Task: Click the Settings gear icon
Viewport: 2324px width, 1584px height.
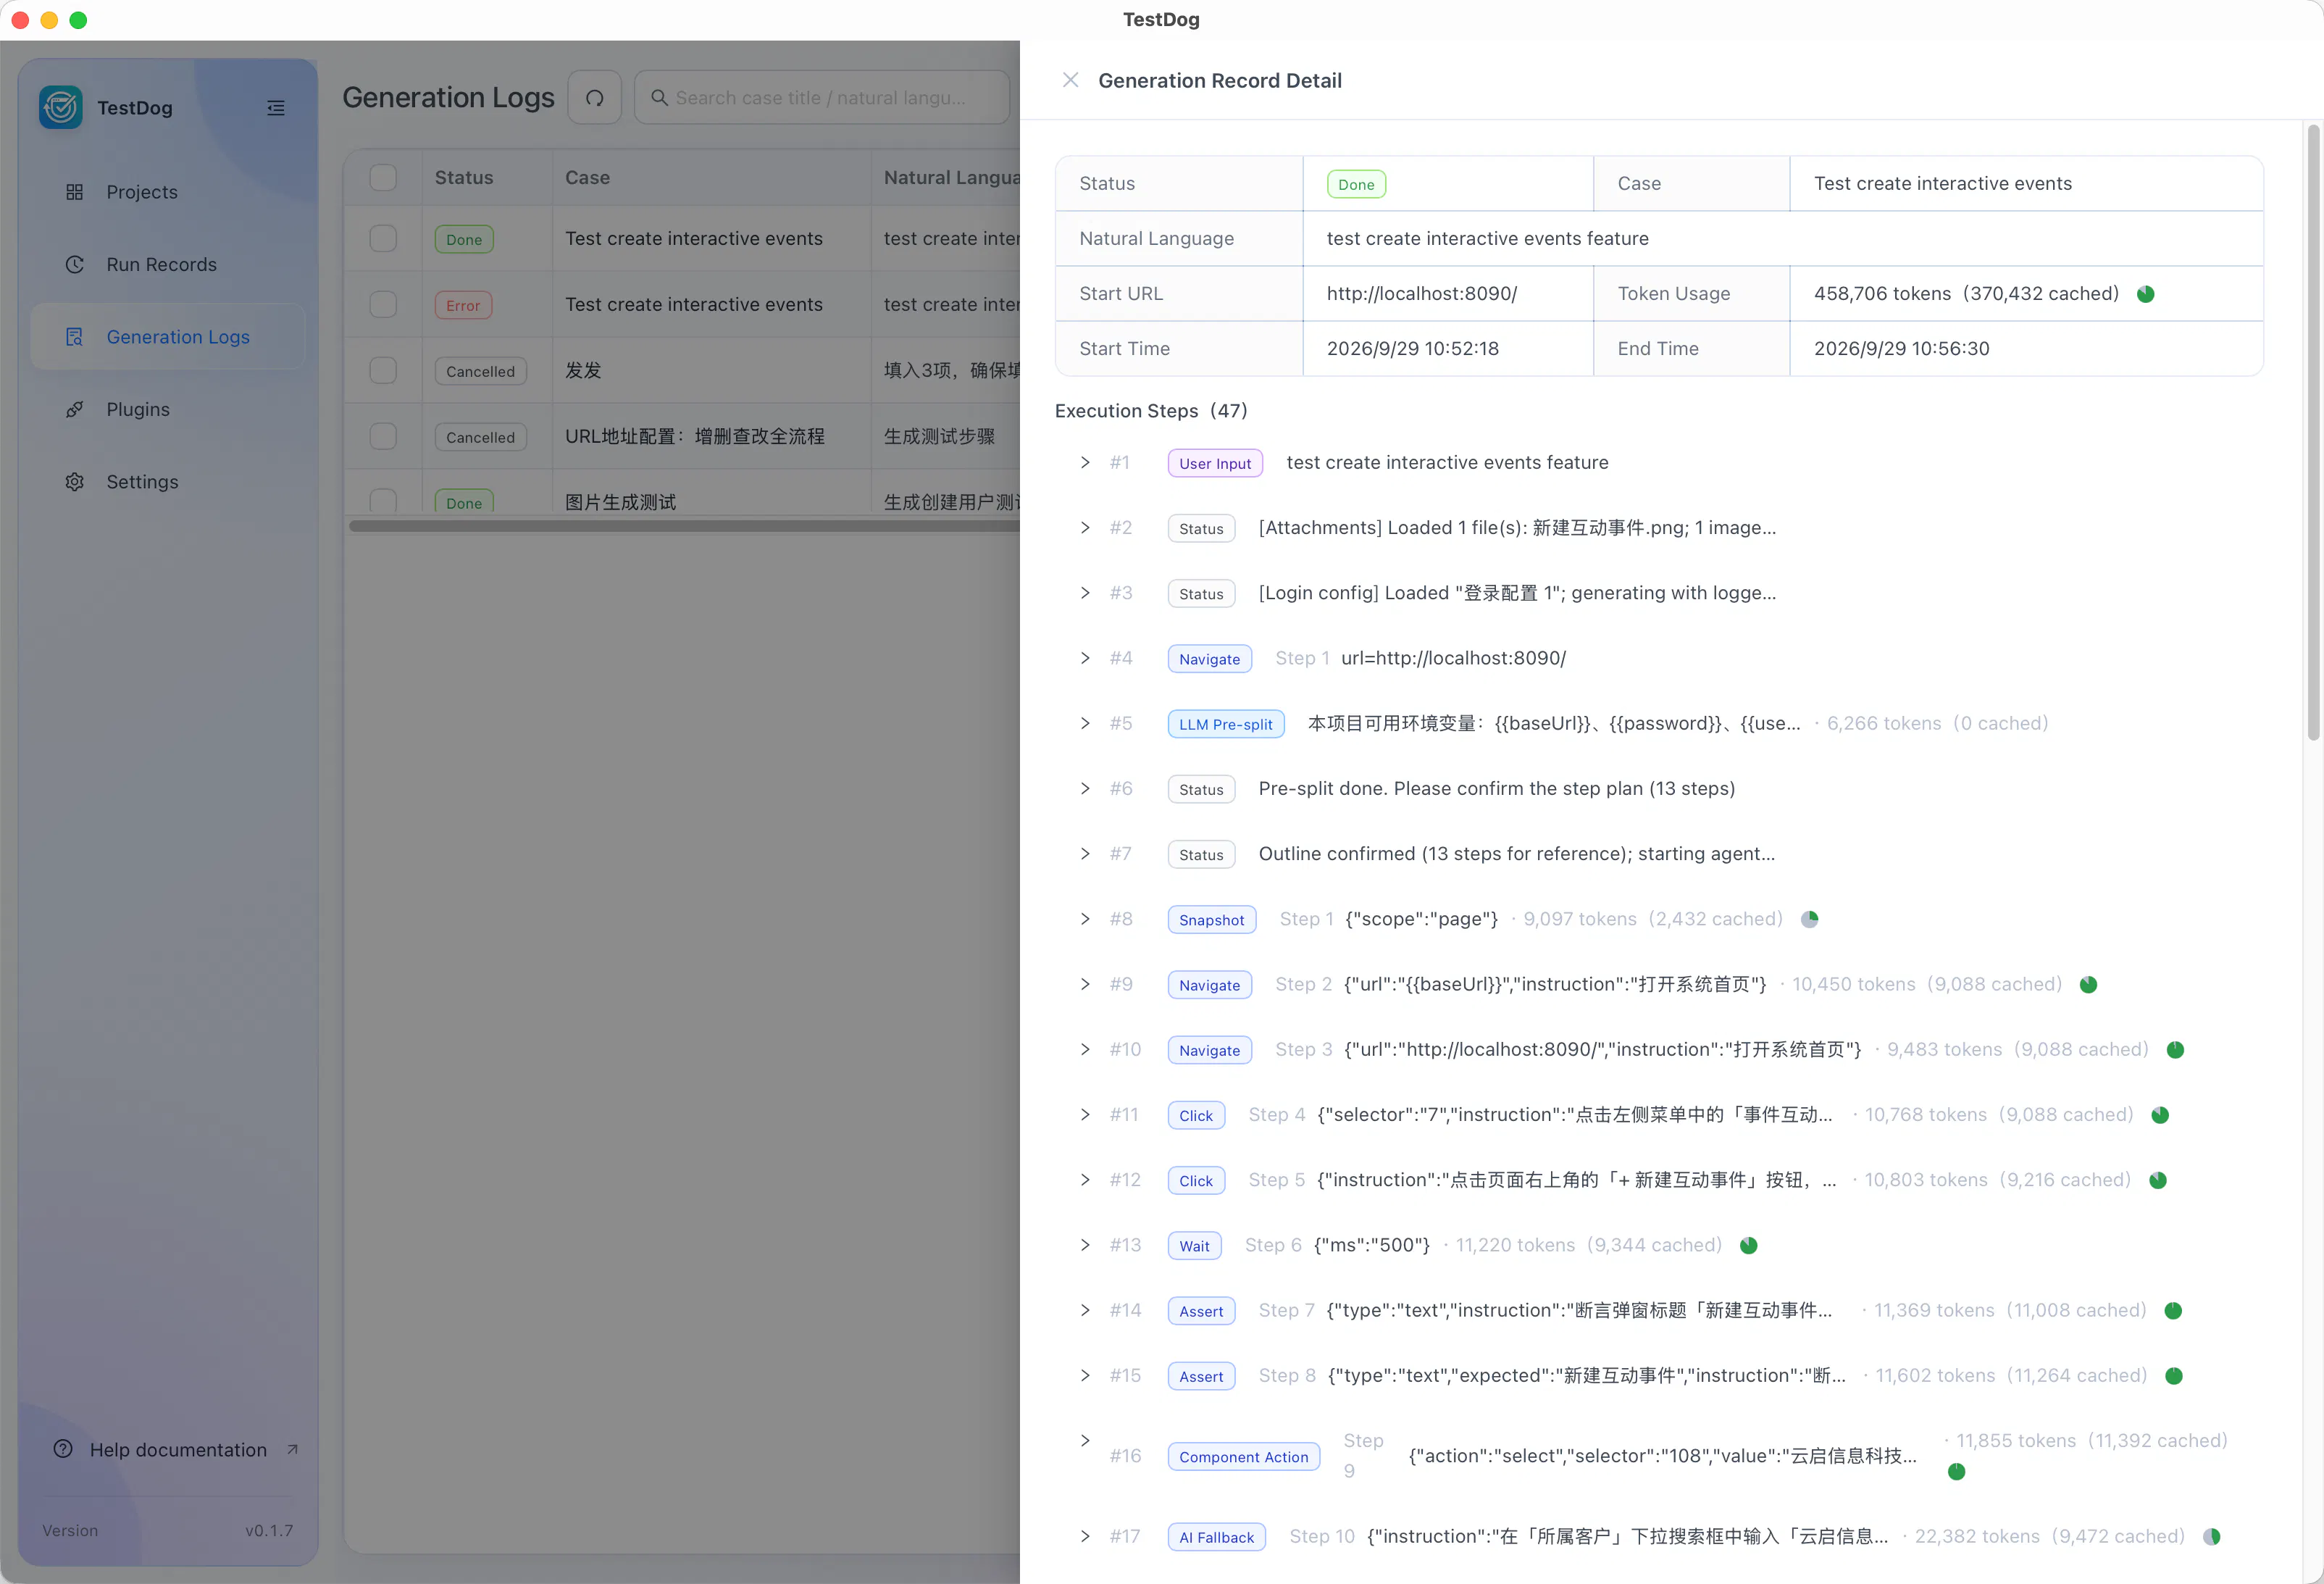Action: [x=75, y=482]
